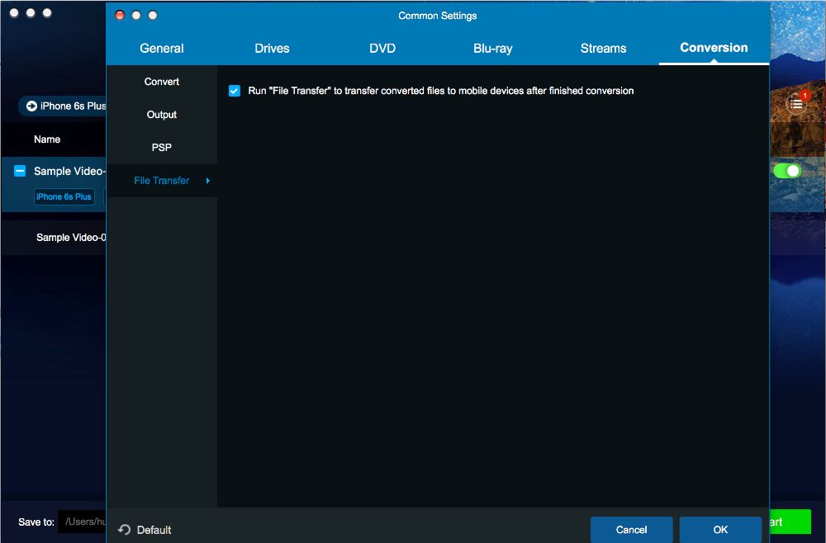Click the File Transfer arrow indicator

point(208,181)
